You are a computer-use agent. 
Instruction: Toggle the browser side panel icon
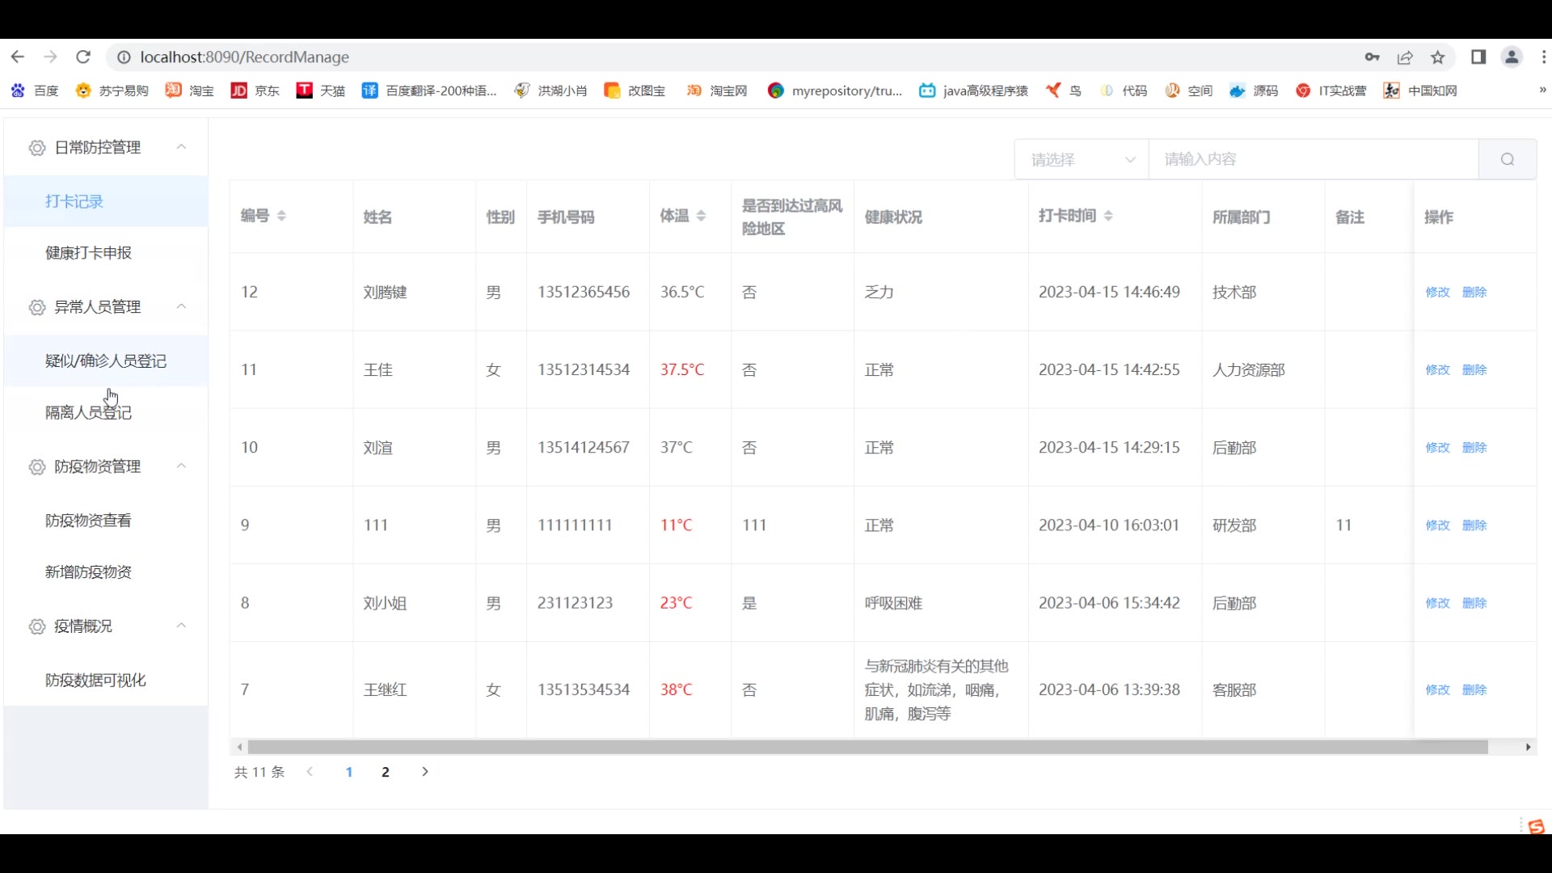click(x=1478, y=57)
